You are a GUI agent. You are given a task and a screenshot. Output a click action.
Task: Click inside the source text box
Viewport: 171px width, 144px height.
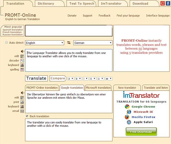coord(69,60)
